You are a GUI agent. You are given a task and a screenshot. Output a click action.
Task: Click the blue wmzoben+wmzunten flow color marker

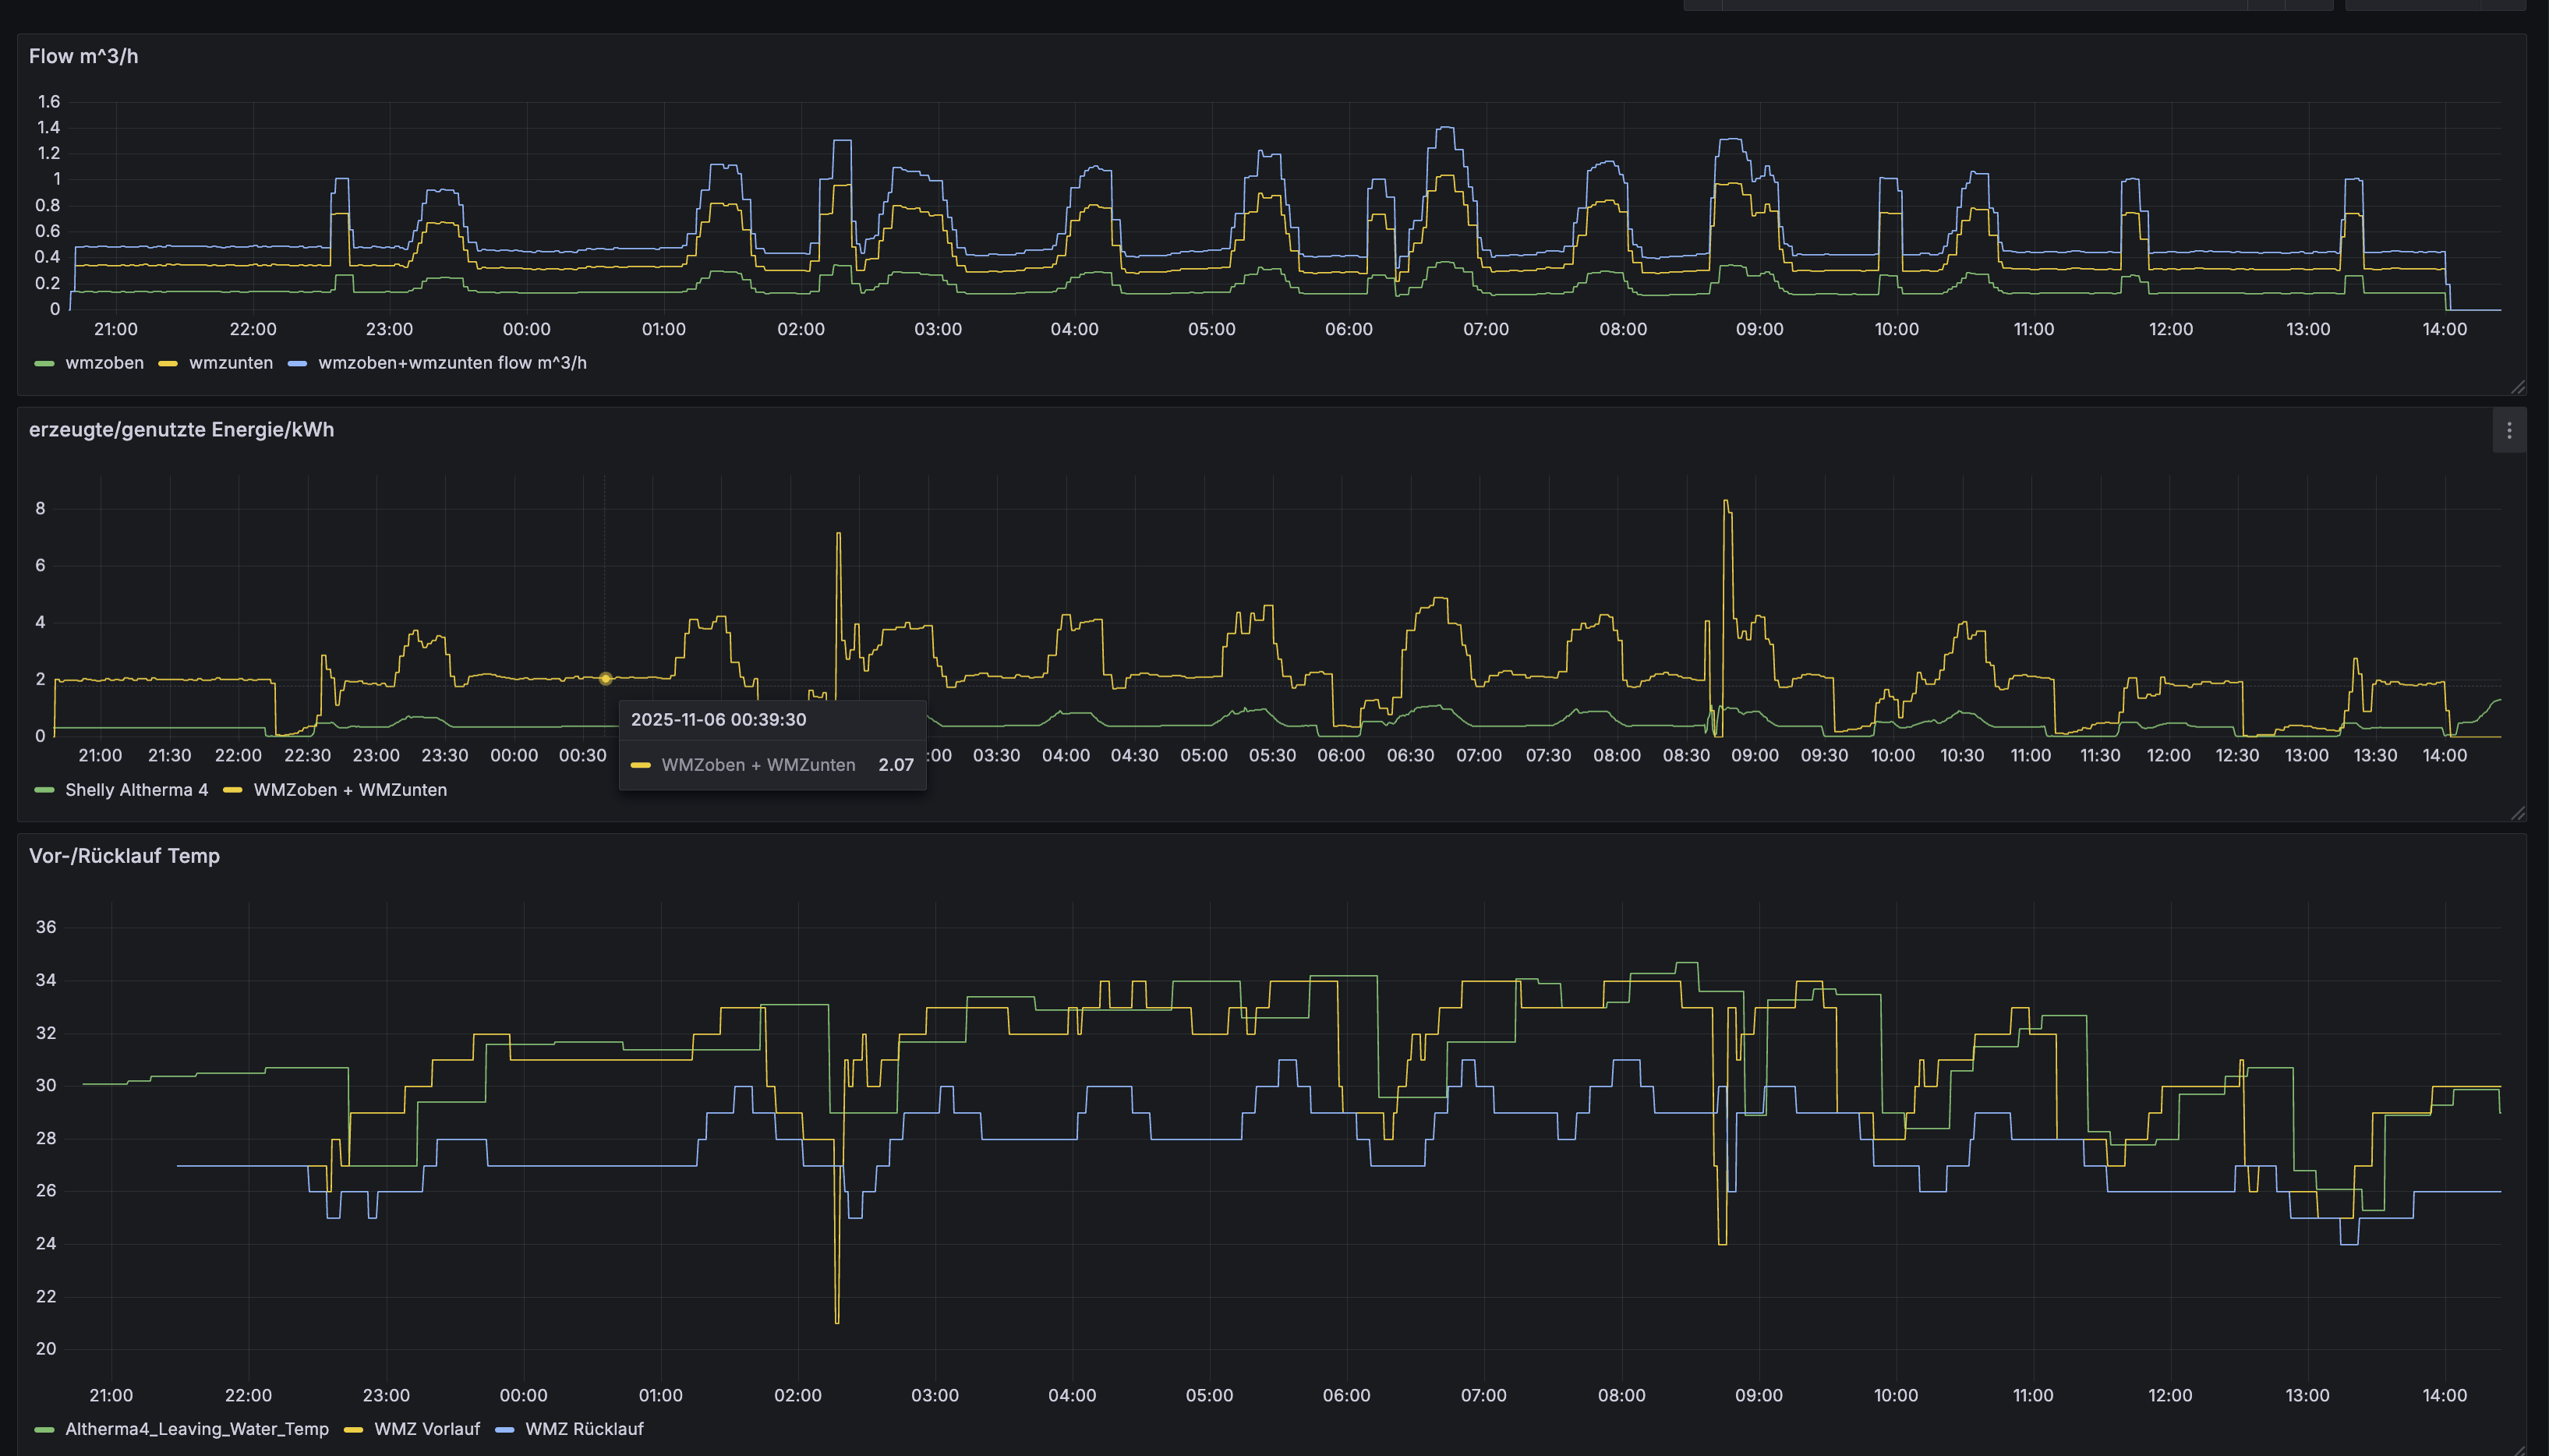(297, 364)
